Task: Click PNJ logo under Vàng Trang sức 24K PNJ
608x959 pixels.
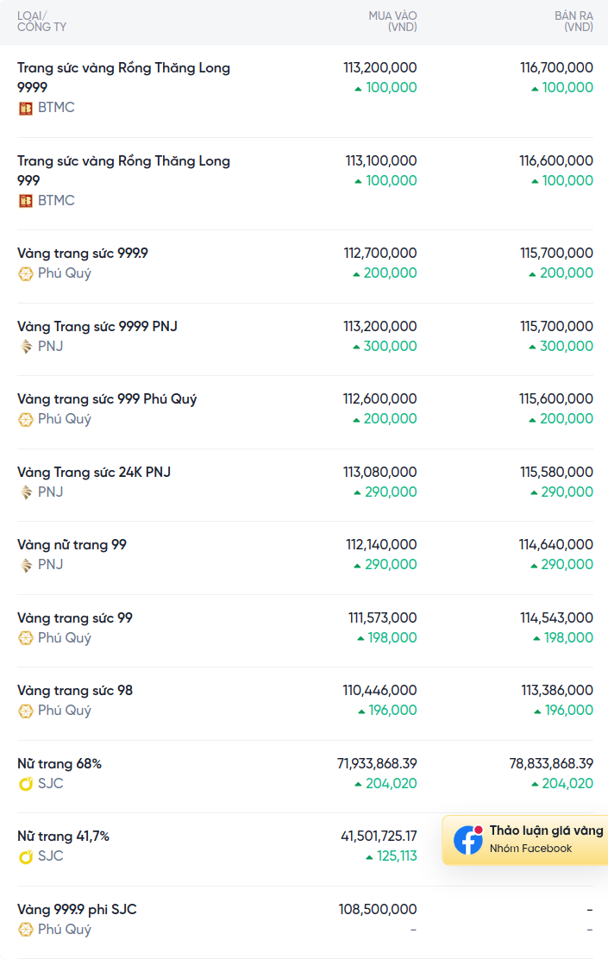Action: pyautogui.click(x=25, y=492)
